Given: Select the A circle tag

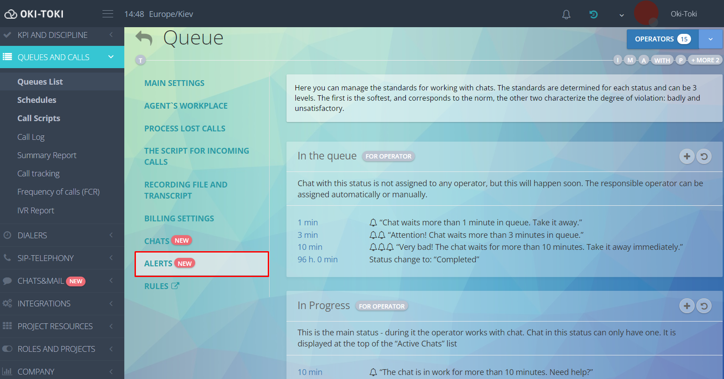Looking at the screenshot, I should point(644,60).
